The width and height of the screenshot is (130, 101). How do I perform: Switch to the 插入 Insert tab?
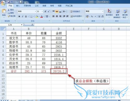[x=18, y=6]
